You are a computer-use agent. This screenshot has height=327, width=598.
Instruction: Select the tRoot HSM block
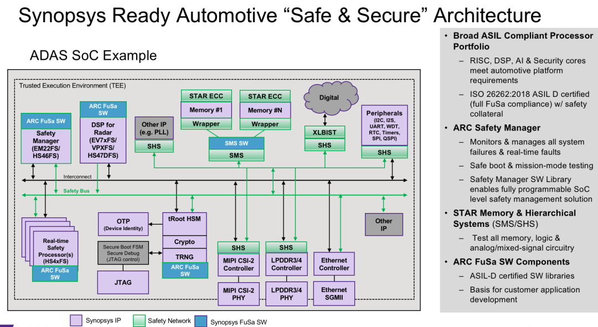[x=184, y=224]
